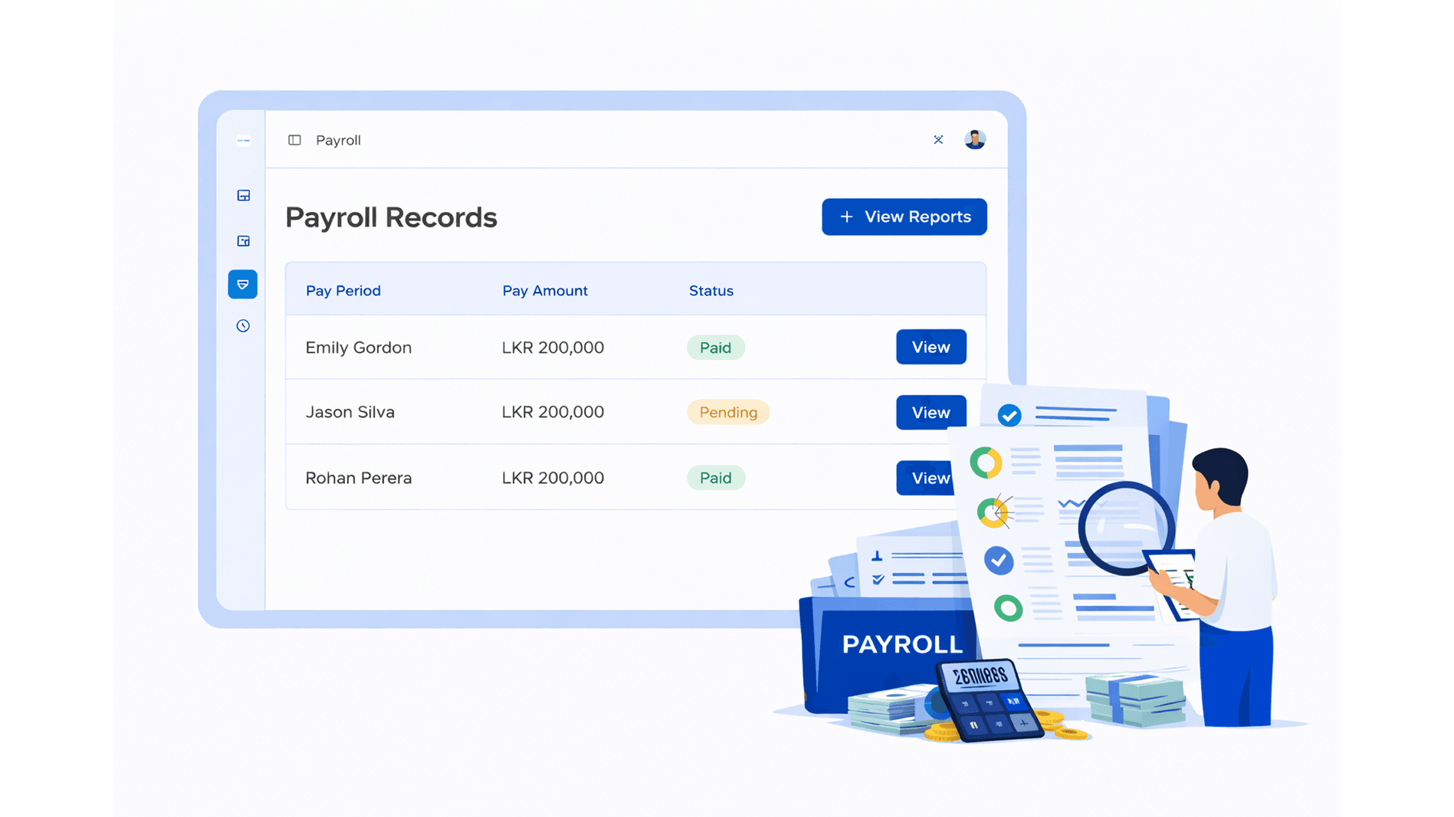Open Jason Silva's record with View
The height and width of the screenshot is (817, 1454).
point(930,412)
